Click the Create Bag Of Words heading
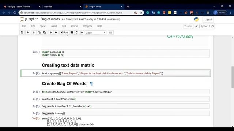The height and width of the screenshot is (131, 234). tap(64, 84)
